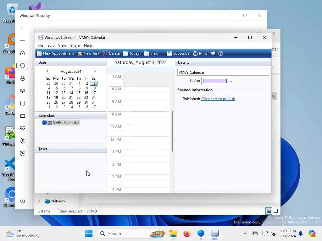Go to previous month arrow
The width and height of the screenshot is (322, 241).
coord(47,71)
